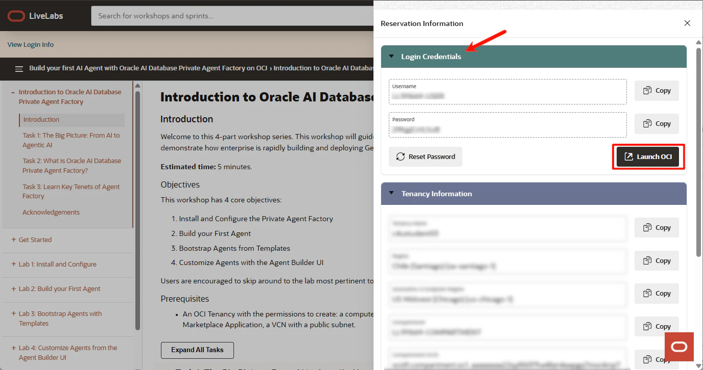Copy the Compartment value
The width and height of the screenshot is (703, 370).
click(x=657, y=327)
